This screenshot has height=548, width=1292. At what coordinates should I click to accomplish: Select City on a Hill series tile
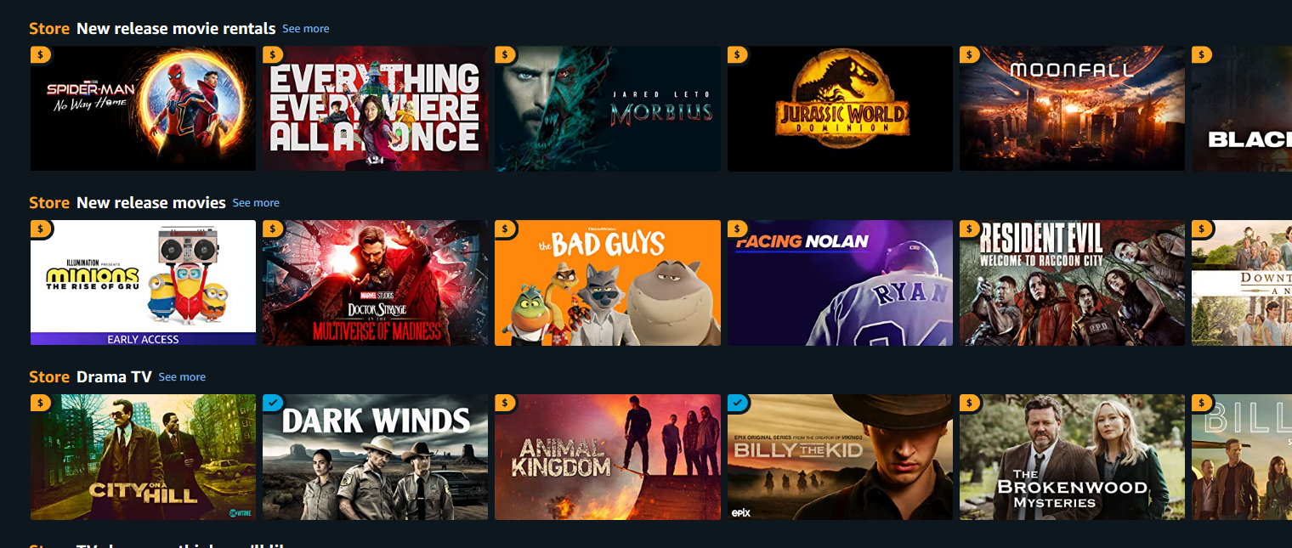pyautogui.click(x=143, y=457)
